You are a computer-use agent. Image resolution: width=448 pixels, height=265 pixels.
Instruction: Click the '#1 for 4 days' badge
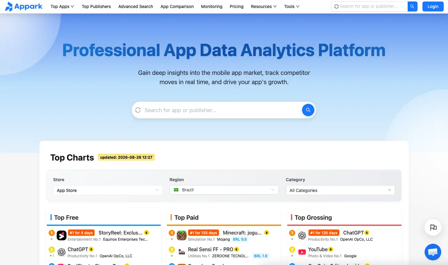81,233
